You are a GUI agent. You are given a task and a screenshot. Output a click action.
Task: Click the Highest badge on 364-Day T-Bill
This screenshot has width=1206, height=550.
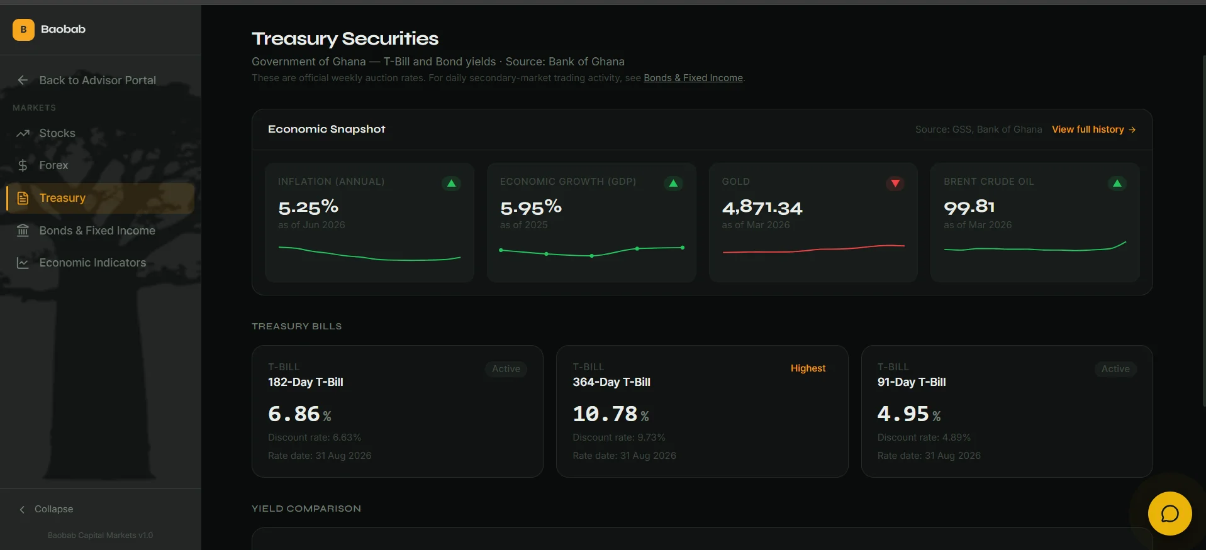(808, 368)
